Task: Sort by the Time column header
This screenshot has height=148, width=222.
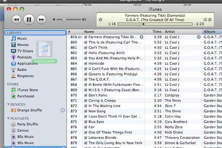Action: (x=154, y=31)
